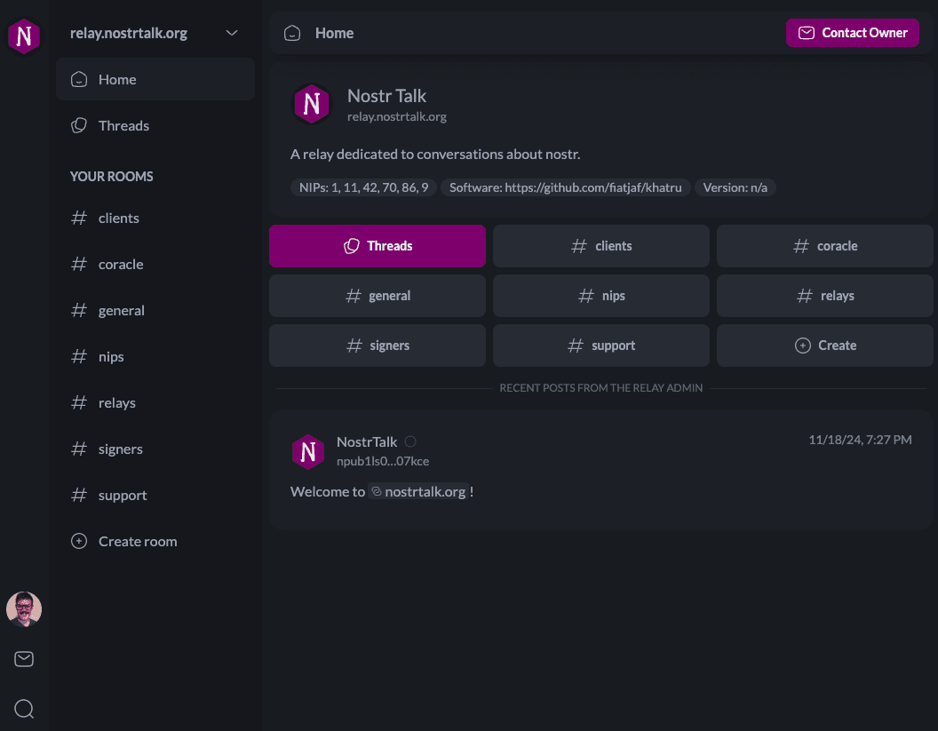Select Home in the sidebar

tap(155, 79)
